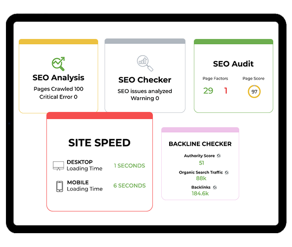Click the mobile 6 SECONDS value

pos(130,185)
